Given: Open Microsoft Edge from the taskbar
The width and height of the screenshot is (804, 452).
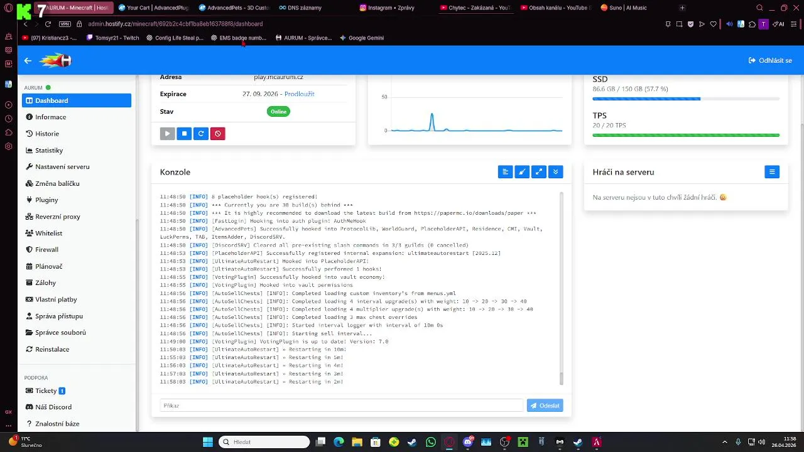Looking at the screenshot, I should [x=339, y=442].
